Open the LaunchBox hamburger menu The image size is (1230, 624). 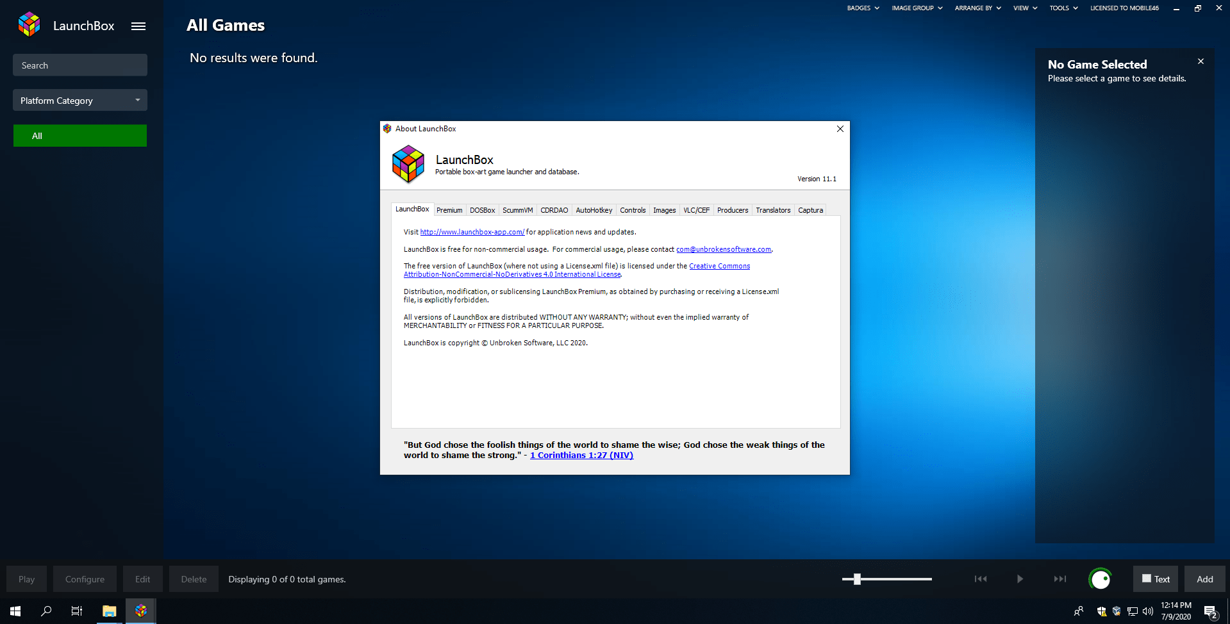pyautogui.click(x=138, y=26)
